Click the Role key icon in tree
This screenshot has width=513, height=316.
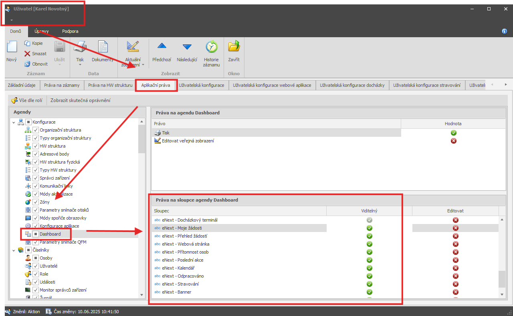pyautogui.click(x=28, y=274)
